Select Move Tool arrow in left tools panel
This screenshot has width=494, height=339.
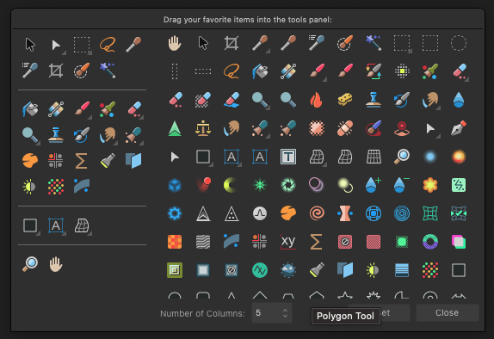30,45
